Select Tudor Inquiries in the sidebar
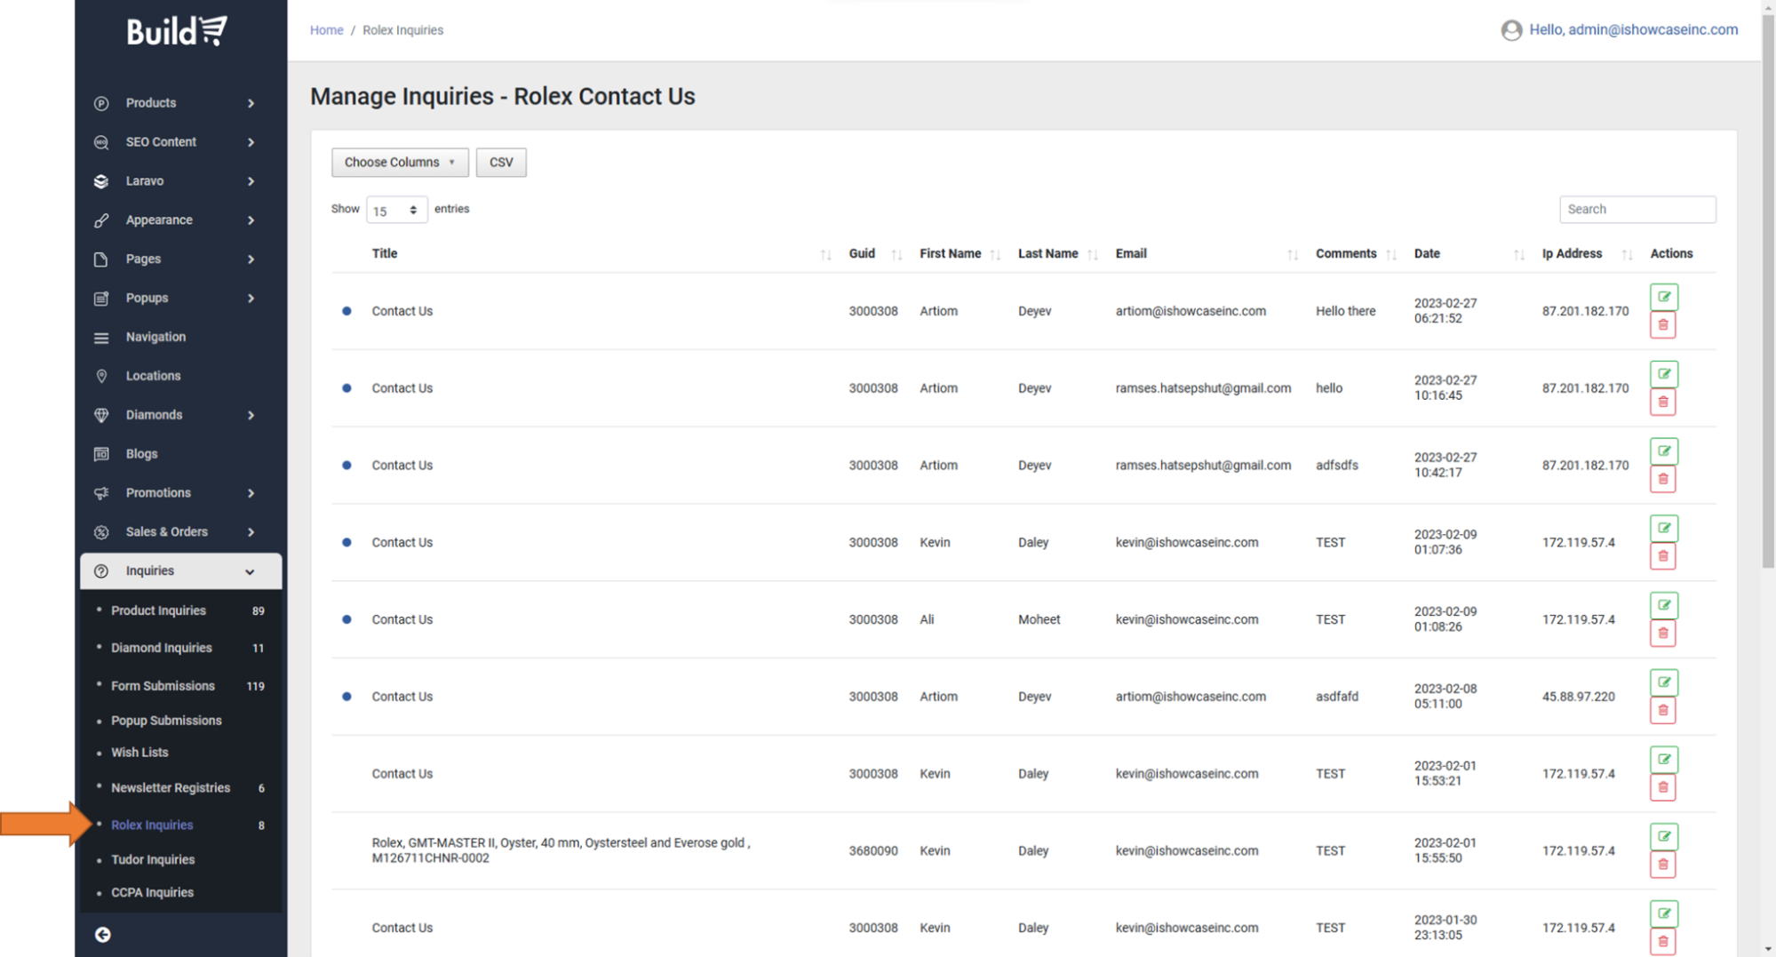 point(153,859)
